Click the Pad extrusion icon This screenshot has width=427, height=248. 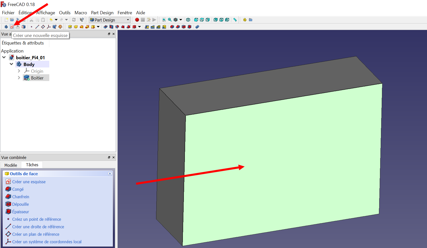(70, 27)
